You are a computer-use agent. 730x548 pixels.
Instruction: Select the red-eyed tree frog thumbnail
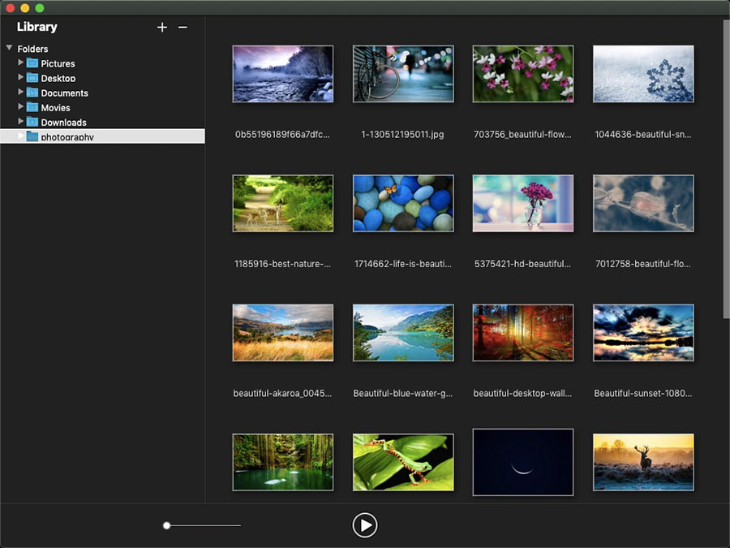tap(403, 462)
